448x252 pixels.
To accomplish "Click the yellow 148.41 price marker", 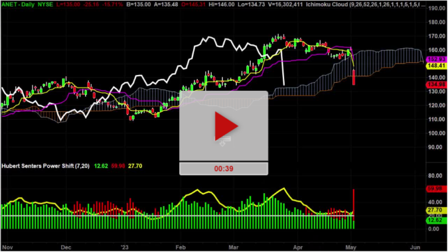I will 436,66.
